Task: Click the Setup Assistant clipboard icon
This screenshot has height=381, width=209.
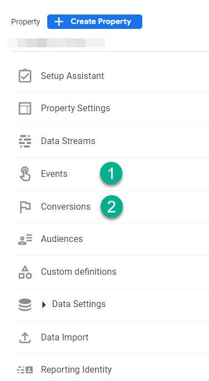Action: [x=25, y=76]
